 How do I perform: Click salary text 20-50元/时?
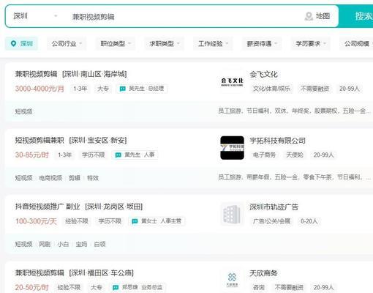32,287
